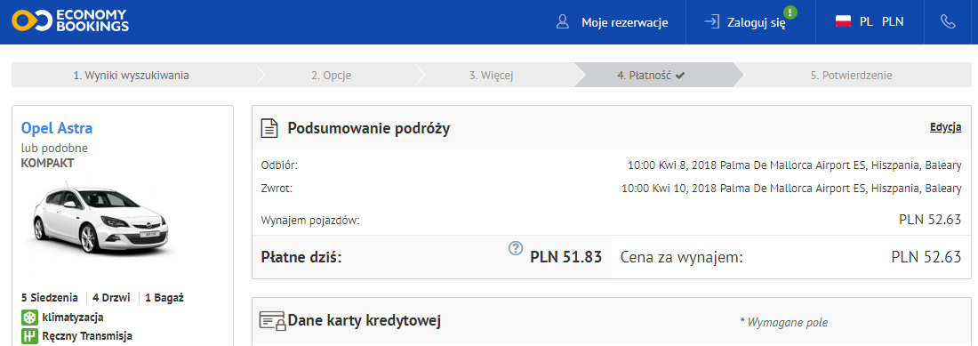Open the PL language selector

point(866,22)
